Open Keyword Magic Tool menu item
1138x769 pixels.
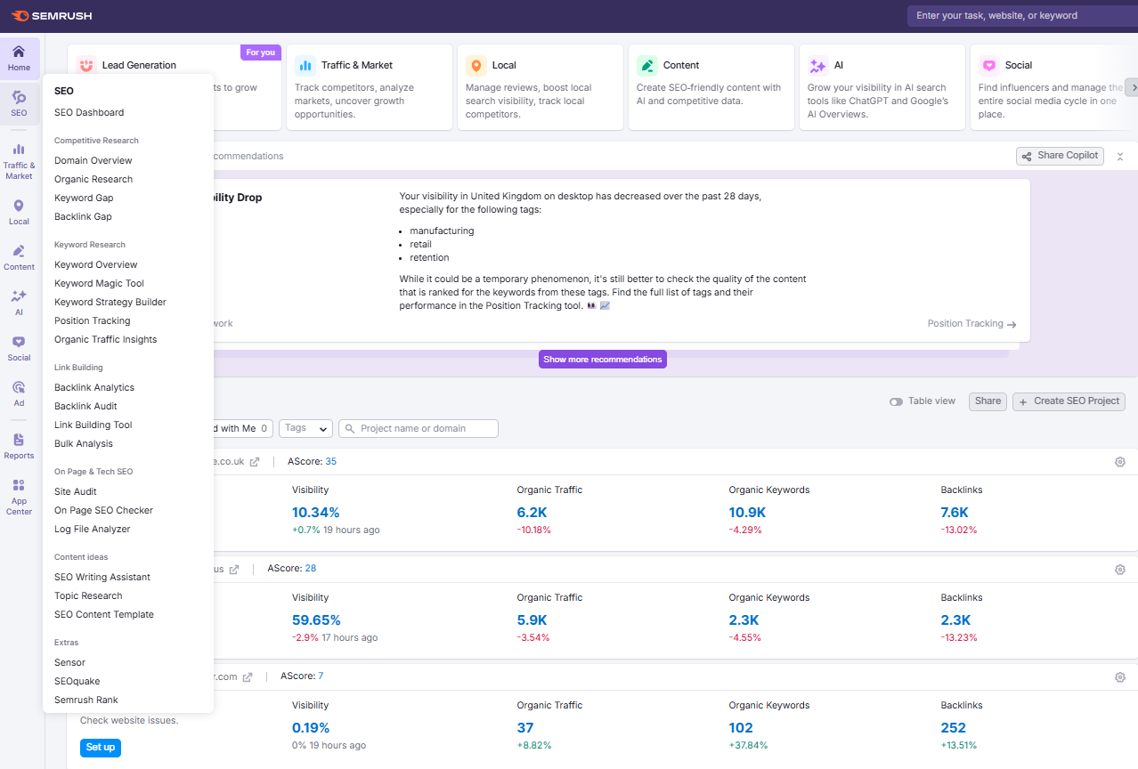click(99, 283)
